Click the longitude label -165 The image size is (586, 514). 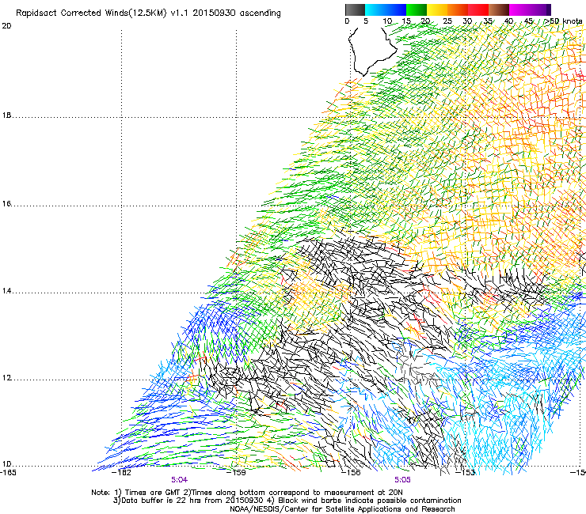8,472
